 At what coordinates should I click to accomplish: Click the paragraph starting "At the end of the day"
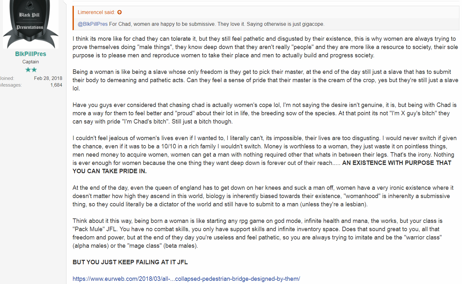click(x=263, y=196)
